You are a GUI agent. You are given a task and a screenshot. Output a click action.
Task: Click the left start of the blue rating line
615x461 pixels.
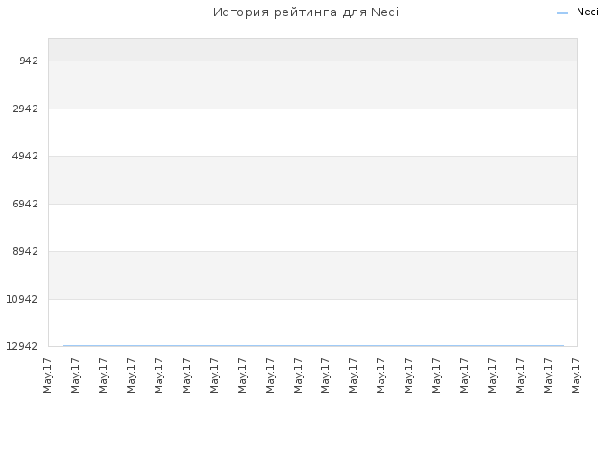64,346
